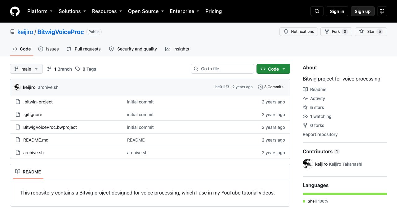Open the appearance settings icon button
The width and height of the screenshot is (397, 223).
coord(382,11)
